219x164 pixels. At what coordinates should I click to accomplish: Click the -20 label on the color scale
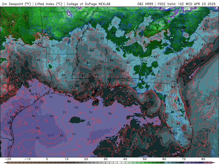tap(8, 159)
